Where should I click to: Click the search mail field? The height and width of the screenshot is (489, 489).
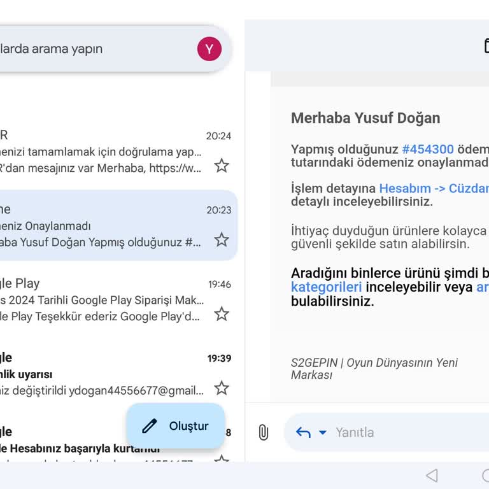coord(96,49)
